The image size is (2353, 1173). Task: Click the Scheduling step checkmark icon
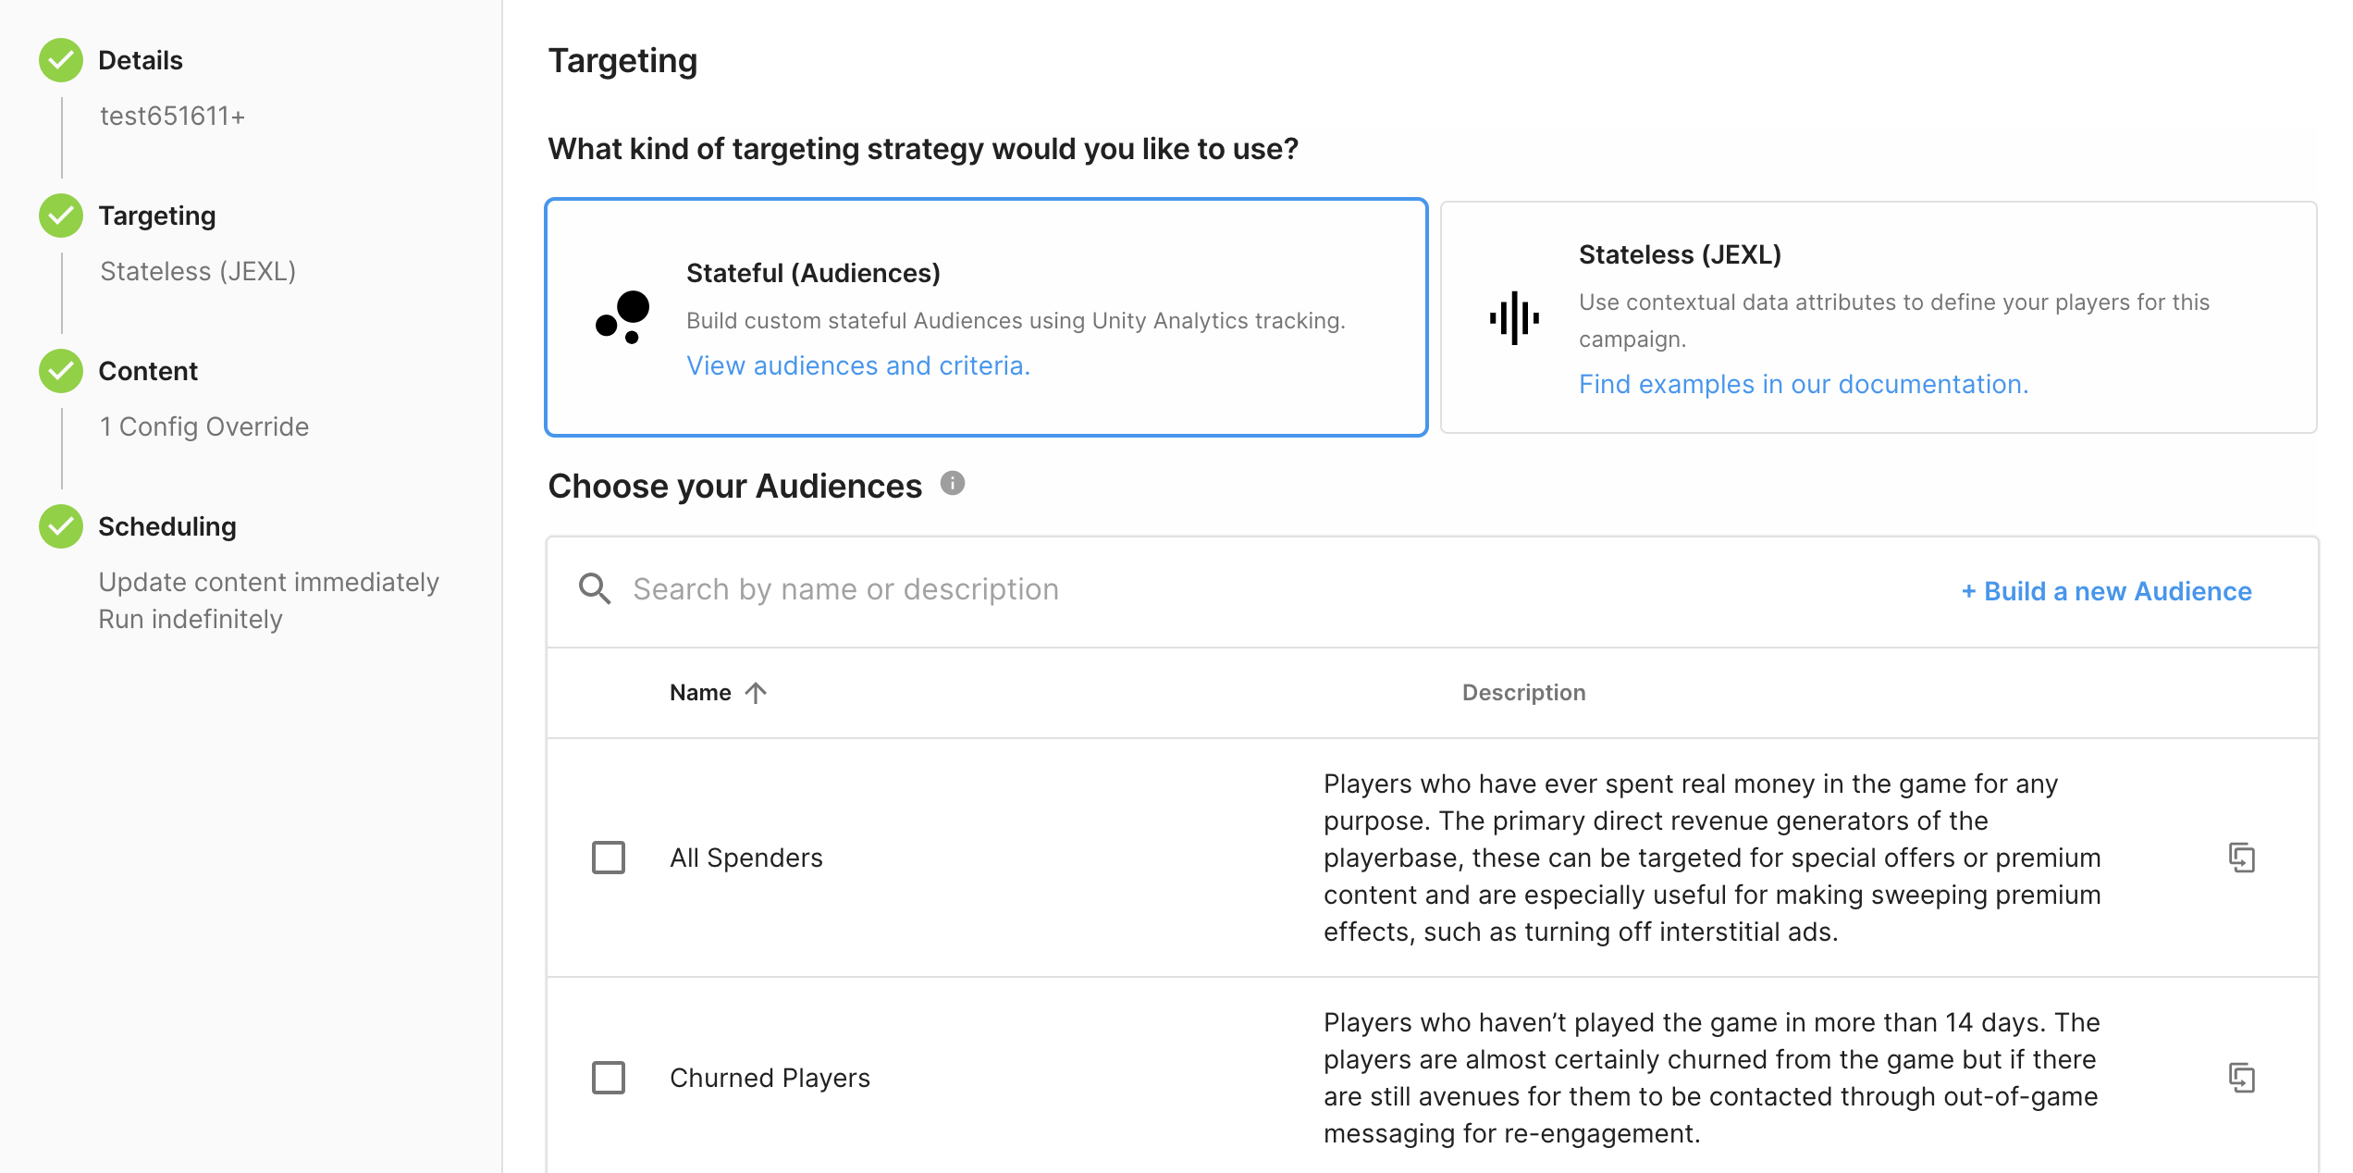pos(61,526)
